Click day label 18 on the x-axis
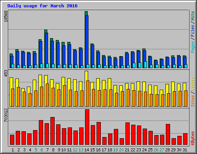 click(110, 150)
